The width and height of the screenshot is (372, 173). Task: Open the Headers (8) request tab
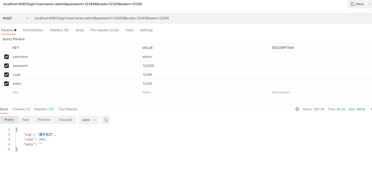click(59, 30)
